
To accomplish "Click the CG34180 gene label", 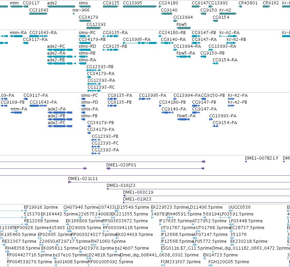I will [x=168, y=3].
